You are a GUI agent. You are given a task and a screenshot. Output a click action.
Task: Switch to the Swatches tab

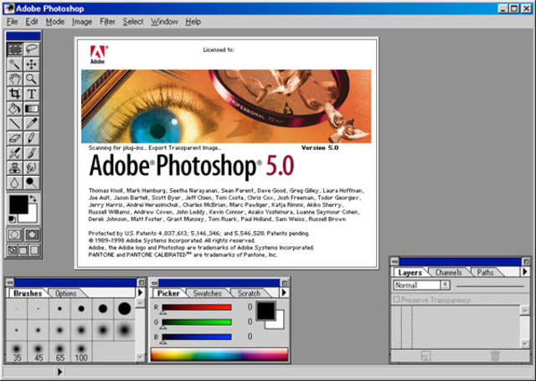207,294
